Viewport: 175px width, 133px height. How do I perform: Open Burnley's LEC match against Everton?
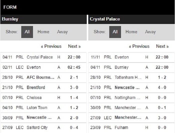point(43,67)
